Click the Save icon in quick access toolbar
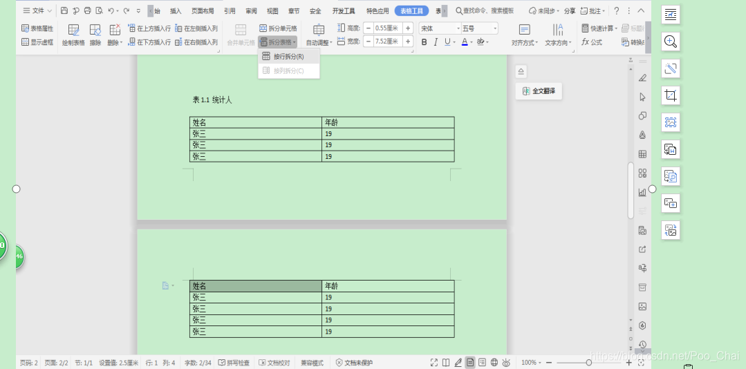This screenshot has width=746, height=369. coord(64,10)
